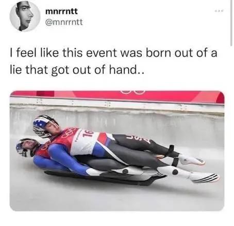Click the vertical scrollbar at right edge
Viewport: 234px width, 226px height.
coord(231,23)
